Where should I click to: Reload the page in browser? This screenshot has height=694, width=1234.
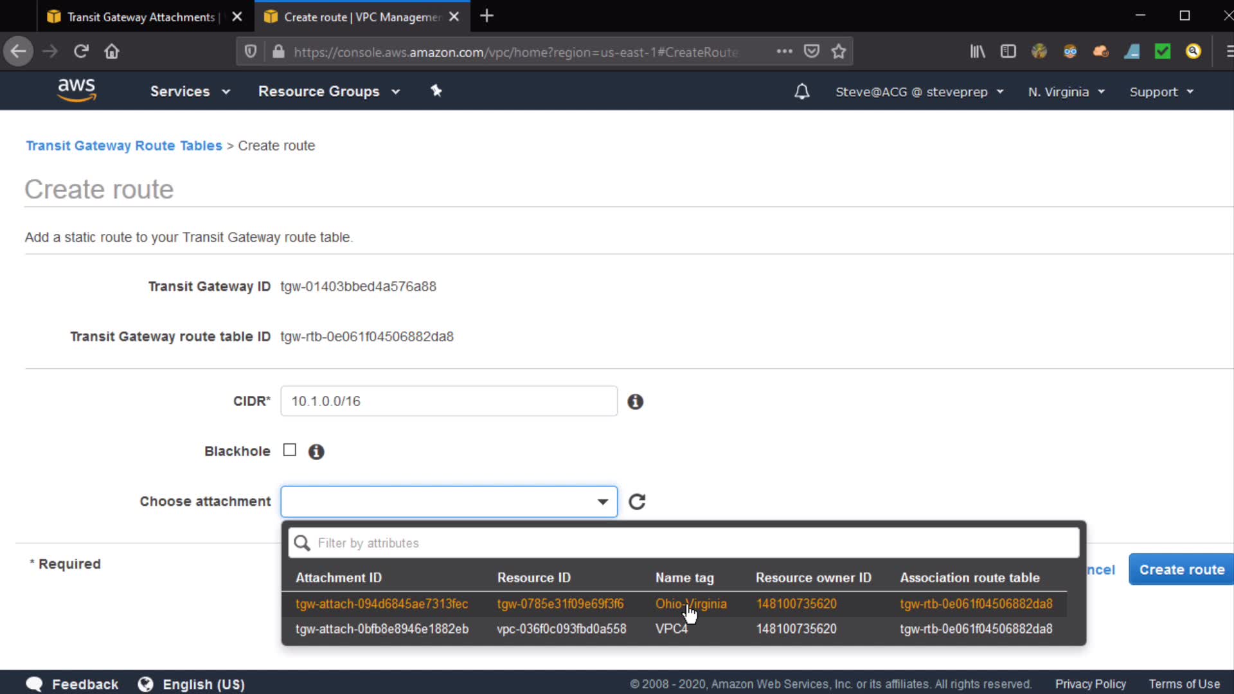coord(81,51)
